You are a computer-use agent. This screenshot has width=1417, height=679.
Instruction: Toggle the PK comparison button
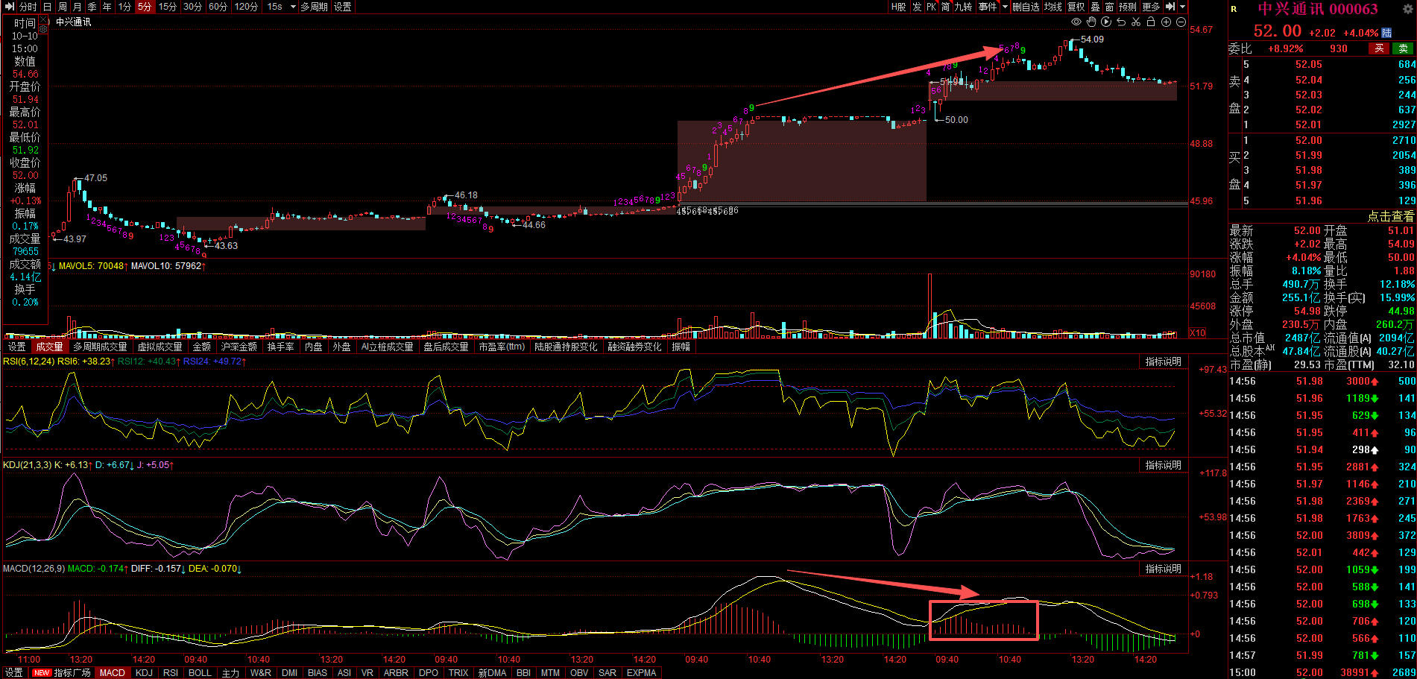[x=931, y=7]
